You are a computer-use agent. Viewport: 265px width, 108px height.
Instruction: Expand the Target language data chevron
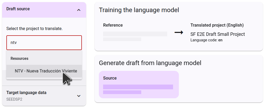click(79, 96)
